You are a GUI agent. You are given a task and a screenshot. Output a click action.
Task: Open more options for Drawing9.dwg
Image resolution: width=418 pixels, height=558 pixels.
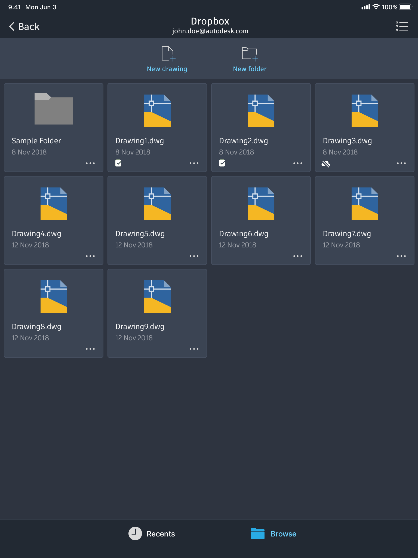(194, 349)
